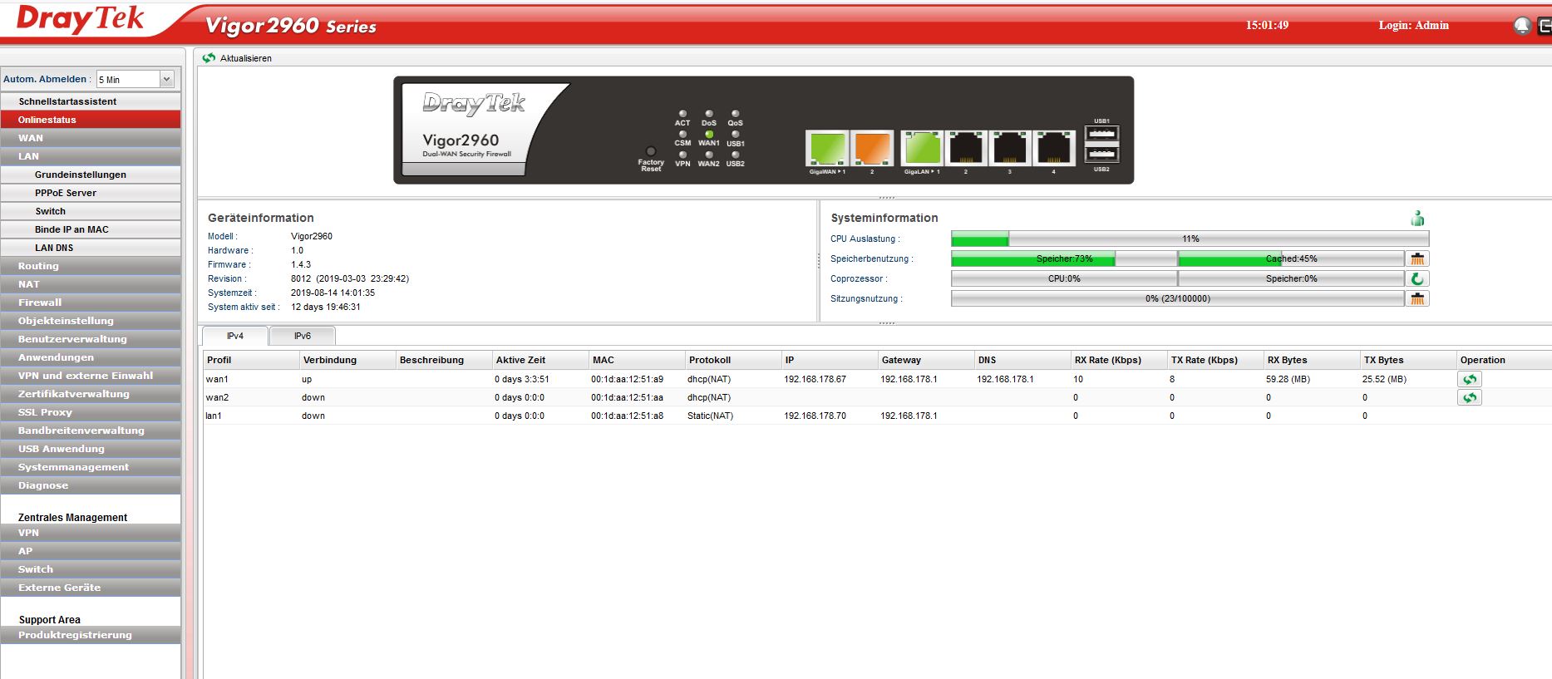Click LAN port 2 on router image
Image resolution: width=1552 pixels, height=679 pixels.
(x=966, y=149)
